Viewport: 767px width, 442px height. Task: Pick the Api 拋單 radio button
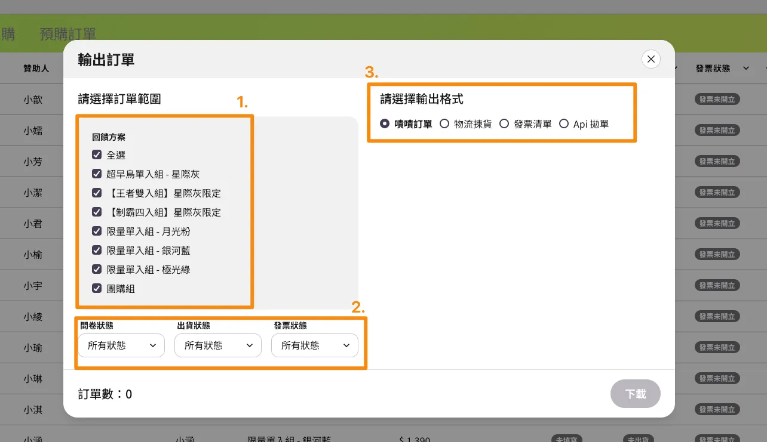coord(564,124)
